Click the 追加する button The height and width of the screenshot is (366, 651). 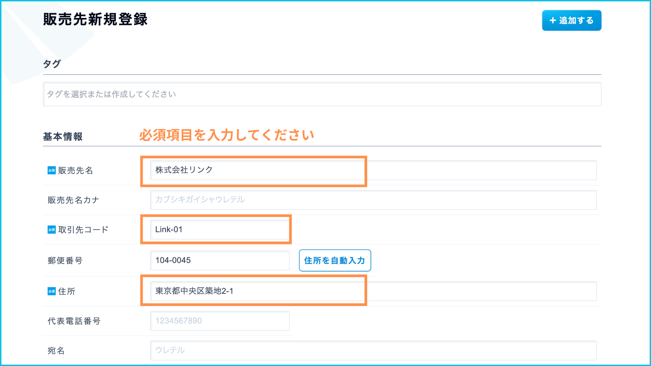click(x=572, y=20)
